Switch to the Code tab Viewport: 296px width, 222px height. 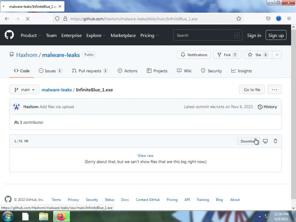(x=22, y=71)
